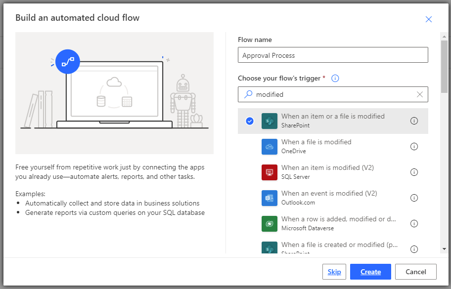Viewport: 451px width, 289px height.
Task: Click the SQL Server trigger icon
Action: (x=269, y=172)
